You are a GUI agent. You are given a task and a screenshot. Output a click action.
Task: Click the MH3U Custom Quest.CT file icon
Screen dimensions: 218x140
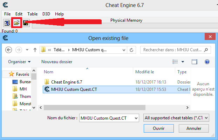pos(47,89)
